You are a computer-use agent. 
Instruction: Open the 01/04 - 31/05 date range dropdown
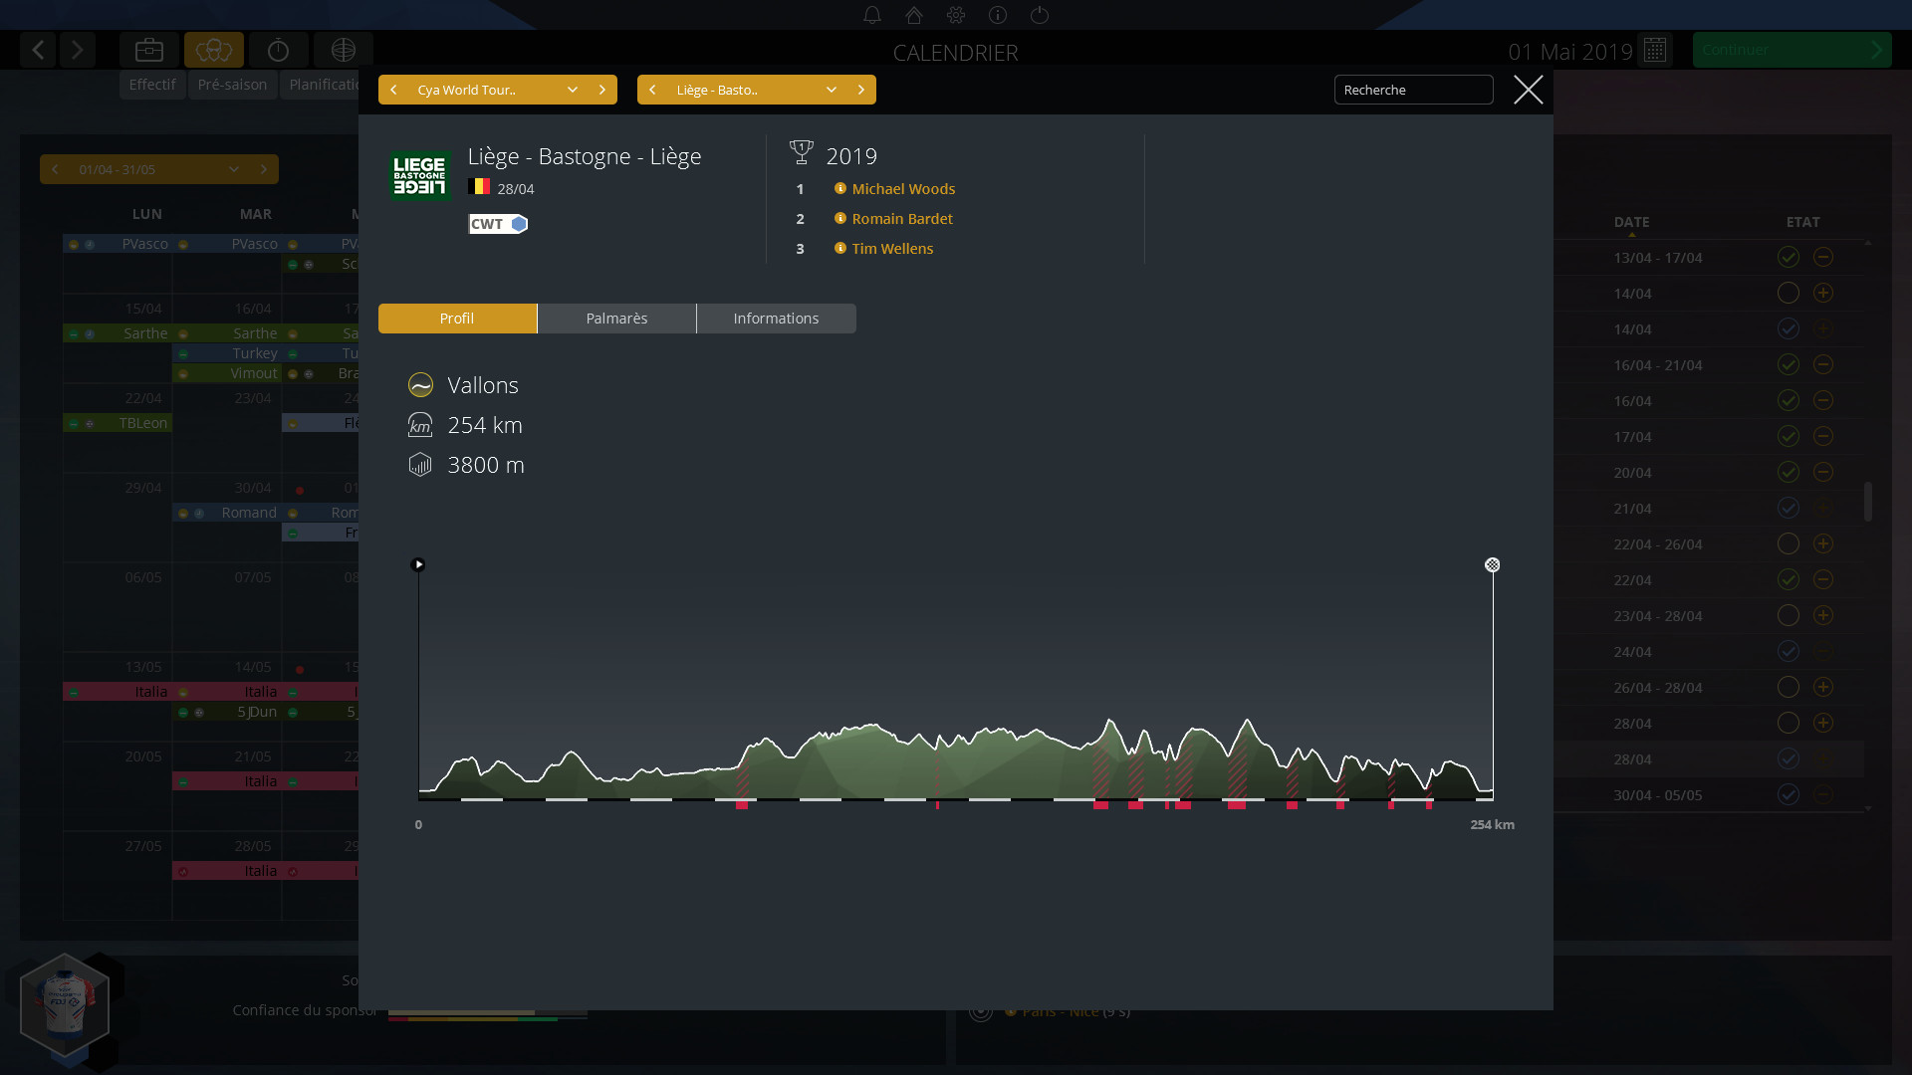click(x=234, y=169)
